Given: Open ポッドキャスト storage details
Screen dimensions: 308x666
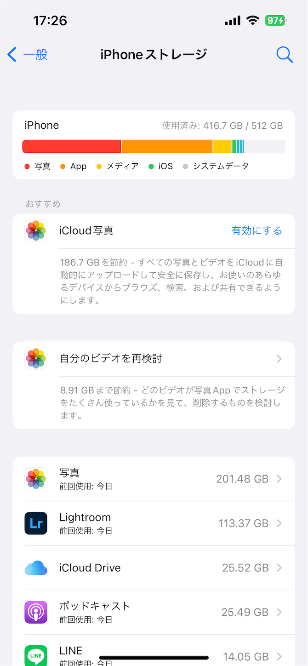Looking at the screenshot, I should point(154,612).
